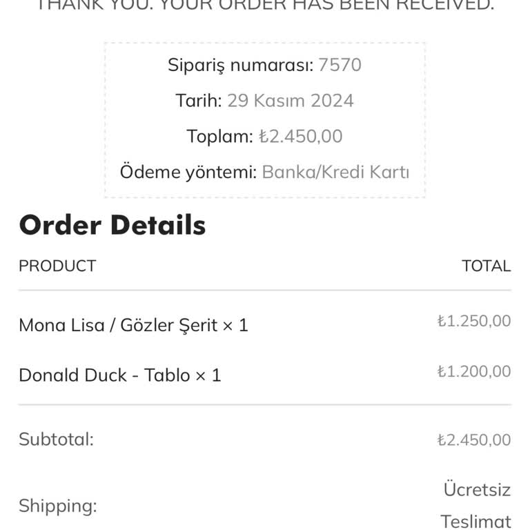This screenshot has height=530, width=530.
Task: Click the TOTAL column header
Action: [x=486, y=266]
